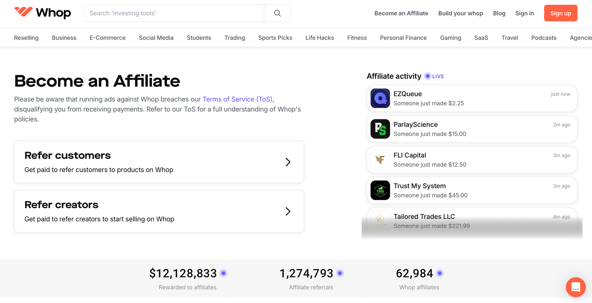The width and height of the screenshot is (592, 303).
Task: Click the Refer customers heading
Action: 67,155
